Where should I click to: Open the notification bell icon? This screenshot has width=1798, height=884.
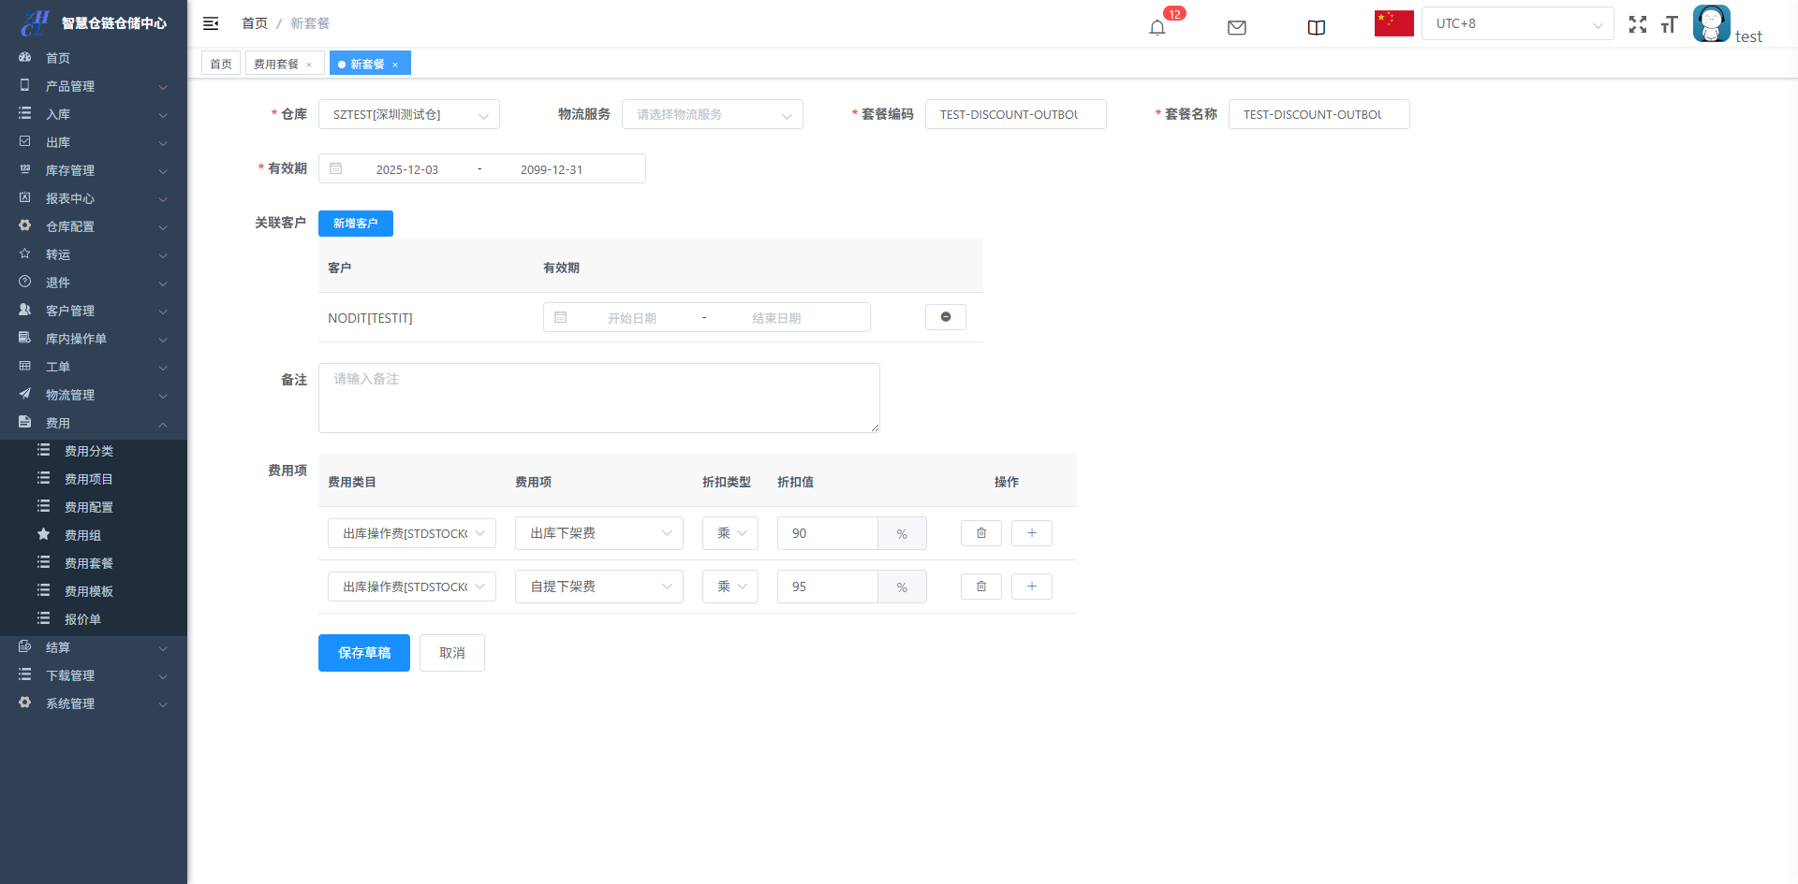click(x=1157, y=27)
